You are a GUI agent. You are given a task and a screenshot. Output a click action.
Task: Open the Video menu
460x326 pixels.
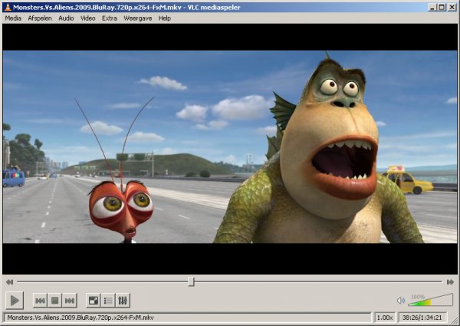coord(87,18)
